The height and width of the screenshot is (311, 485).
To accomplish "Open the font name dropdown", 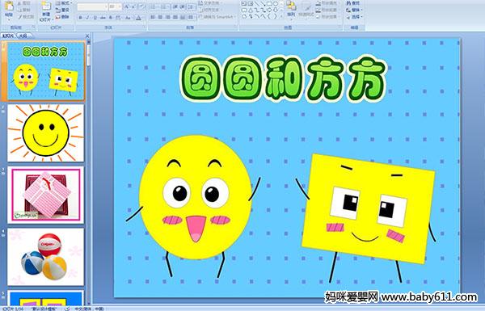I will tap(92, 6).
